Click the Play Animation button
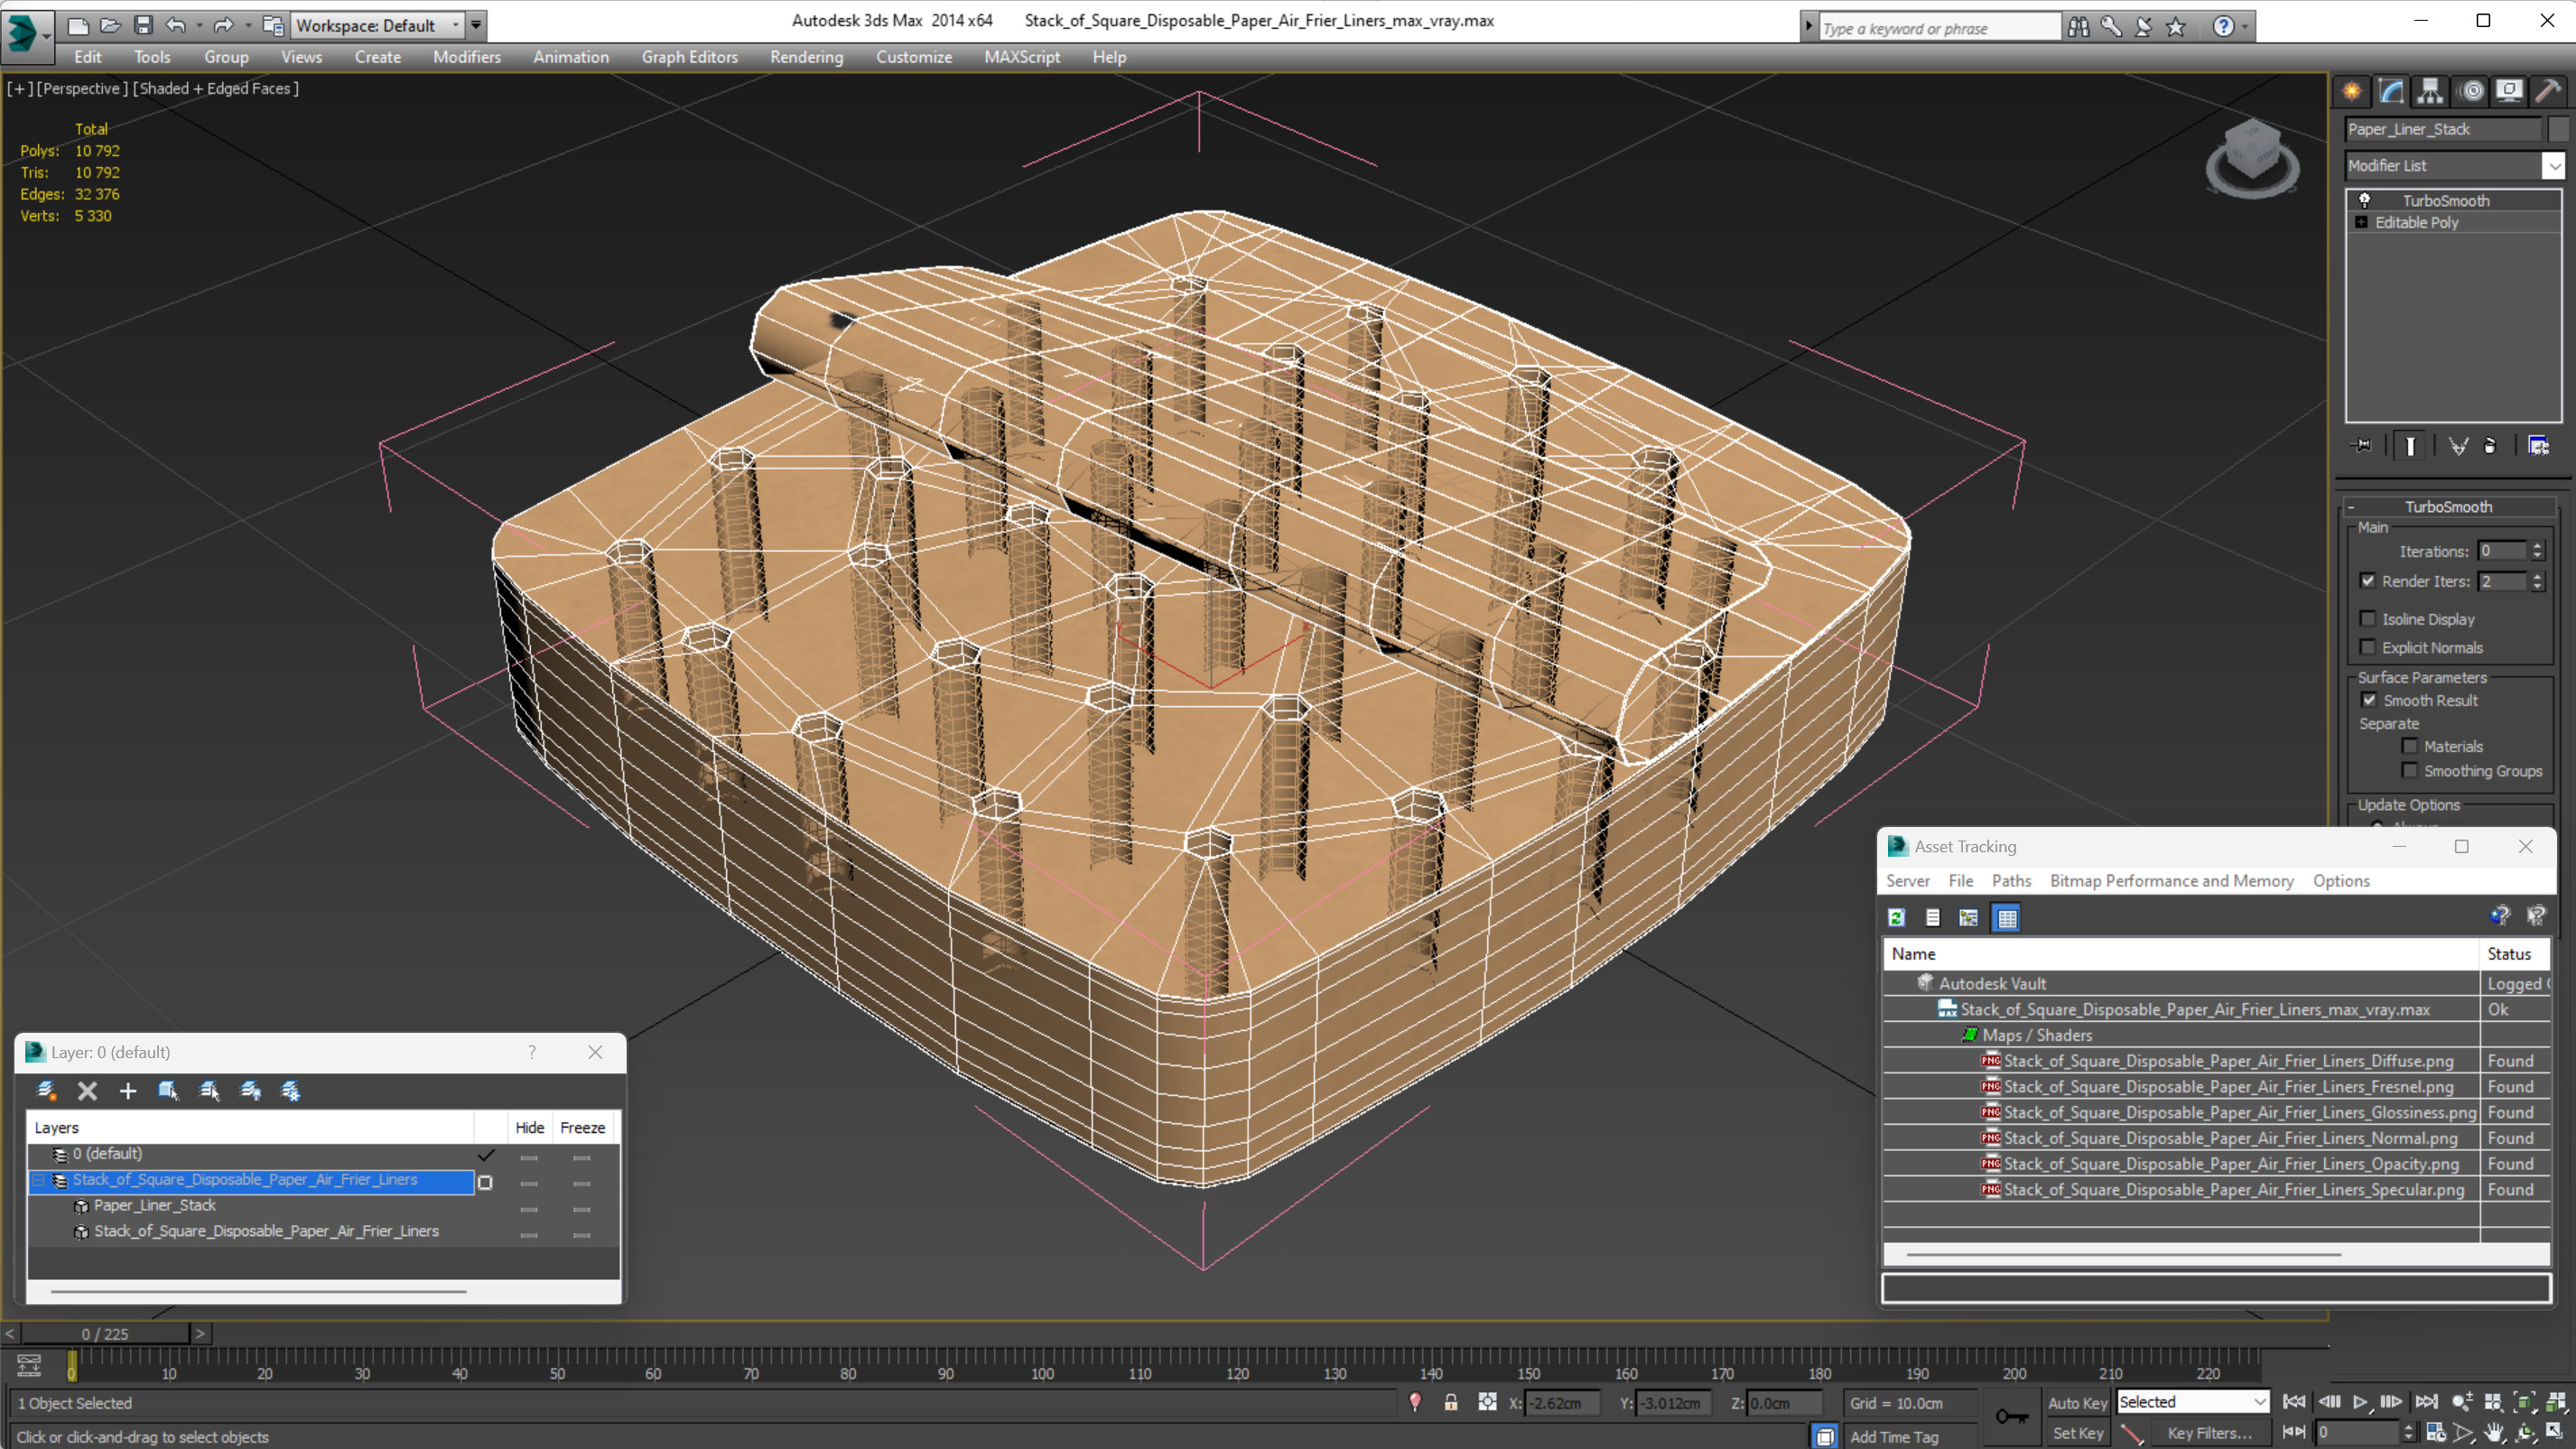 pyautogui.click(x=2360, y=1402)
